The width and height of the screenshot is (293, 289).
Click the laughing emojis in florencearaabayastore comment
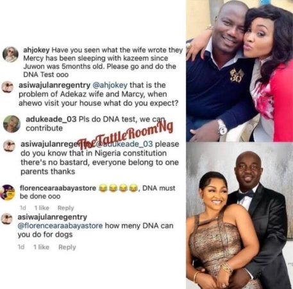coord(118,188)
